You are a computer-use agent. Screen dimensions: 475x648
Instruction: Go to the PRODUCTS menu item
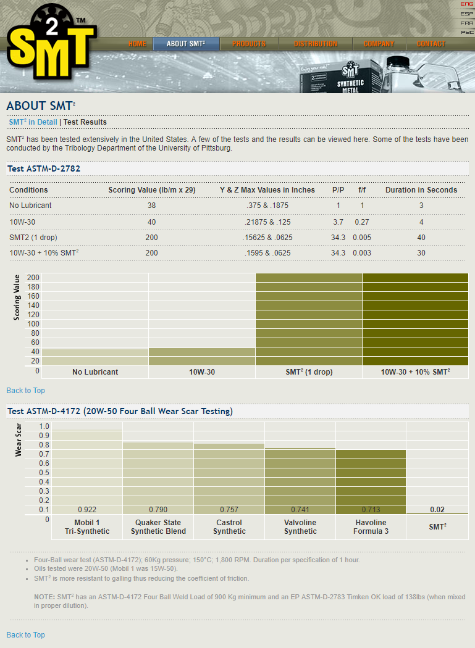click(249, 44)
